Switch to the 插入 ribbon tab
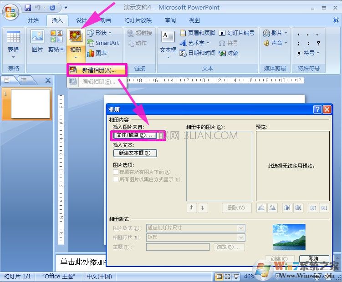342x282 pixels. [x=57, y=20]
